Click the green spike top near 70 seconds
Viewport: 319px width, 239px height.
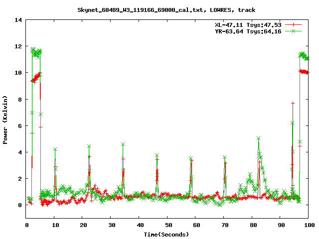(224, 157)
